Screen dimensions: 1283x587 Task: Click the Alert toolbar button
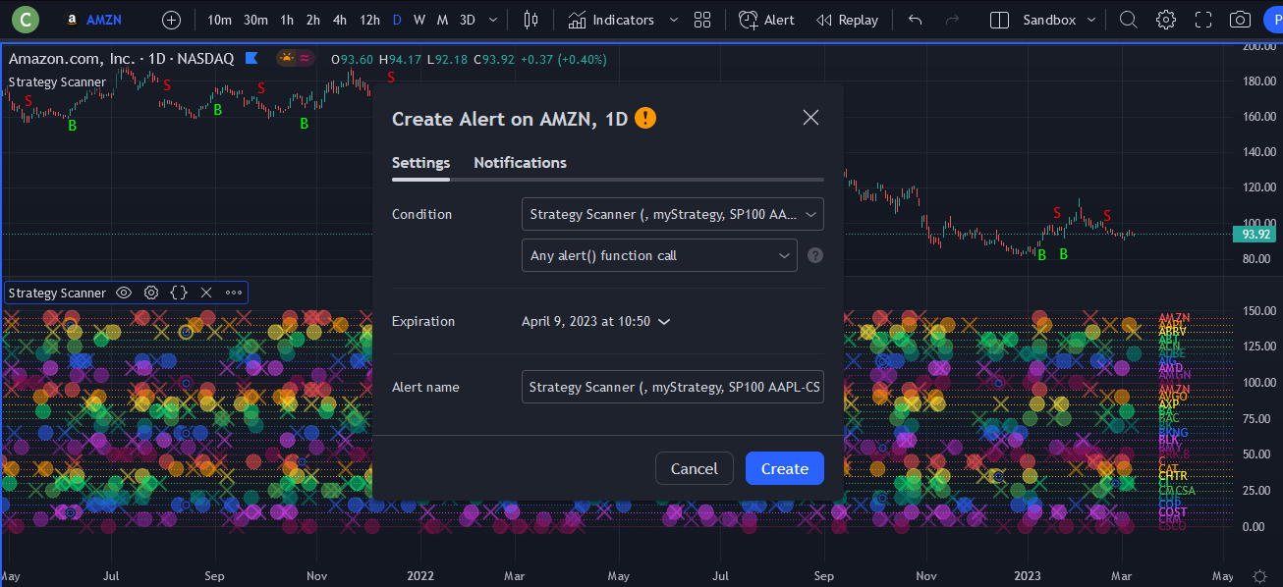[x=767, y=20]
